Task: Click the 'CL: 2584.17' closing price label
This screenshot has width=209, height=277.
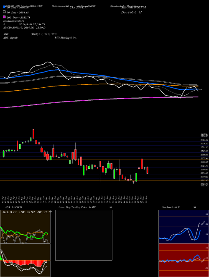Action: [x=79, y=8]
